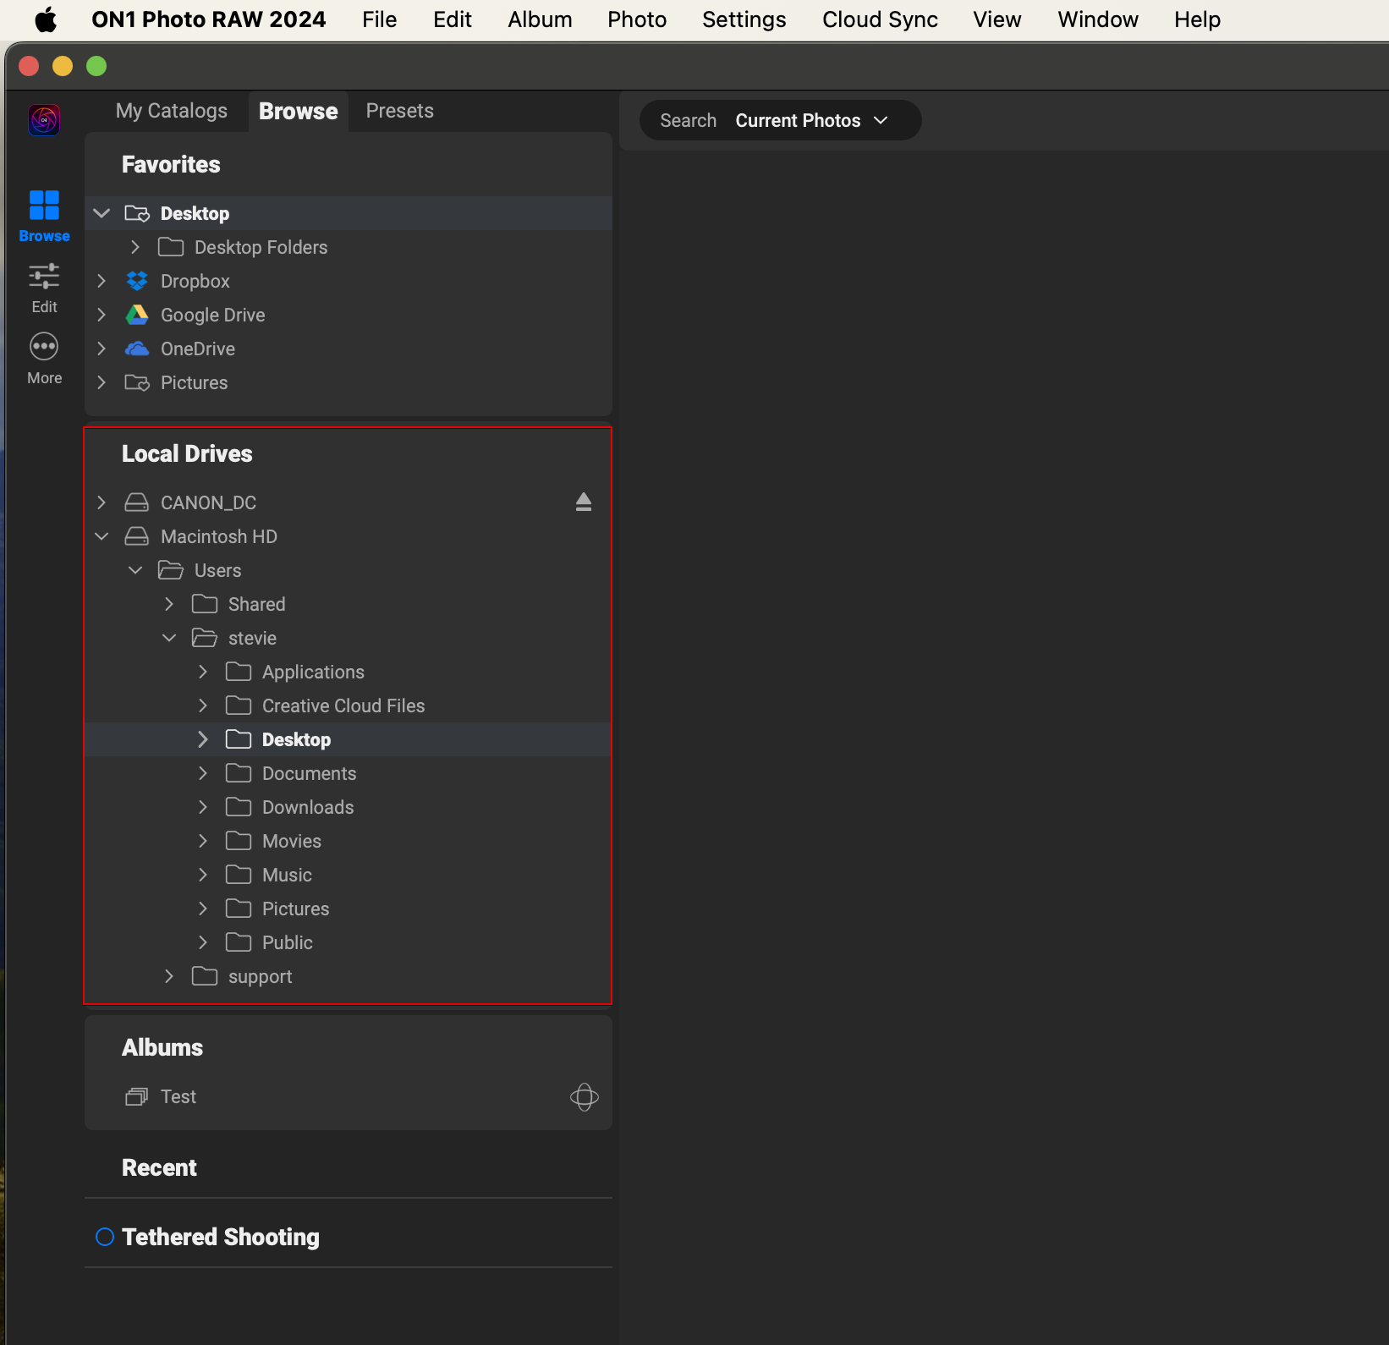Screen dimensions: 1389x1345
Task: Click the Search input field
Action: [688, 121]
